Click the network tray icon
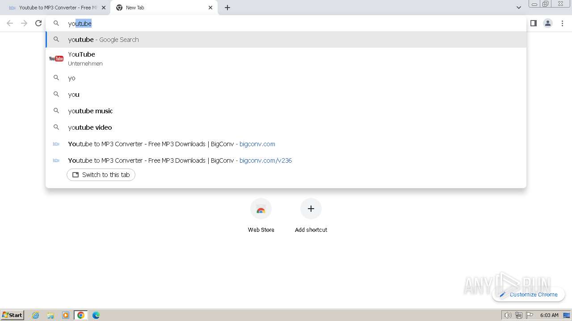 pyautogui.click(x=519, y=315)
